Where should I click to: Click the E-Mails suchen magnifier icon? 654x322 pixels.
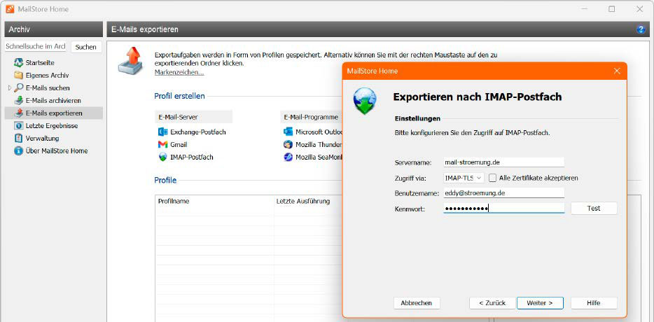point(18,88)
